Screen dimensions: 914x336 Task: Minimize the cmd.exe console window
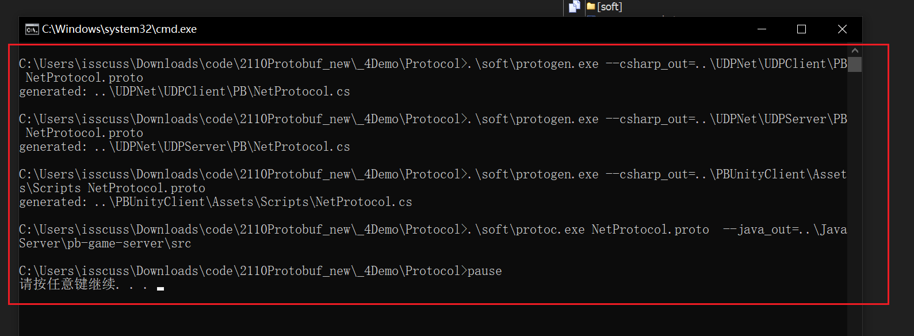(x=762, y=29)
